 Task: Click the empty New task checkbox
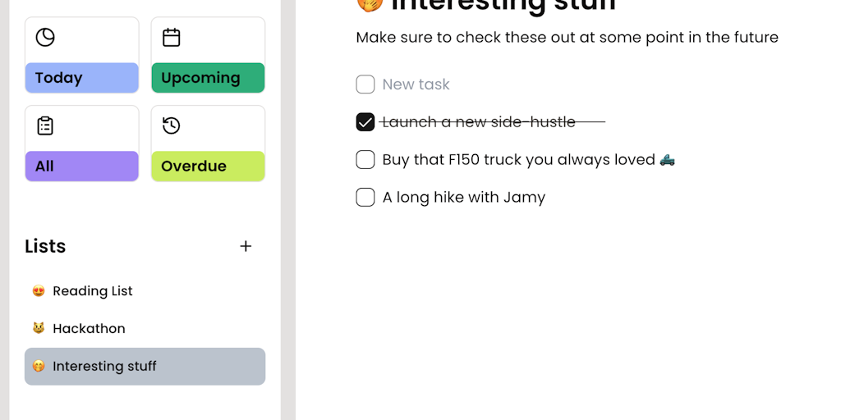[365, 84]
